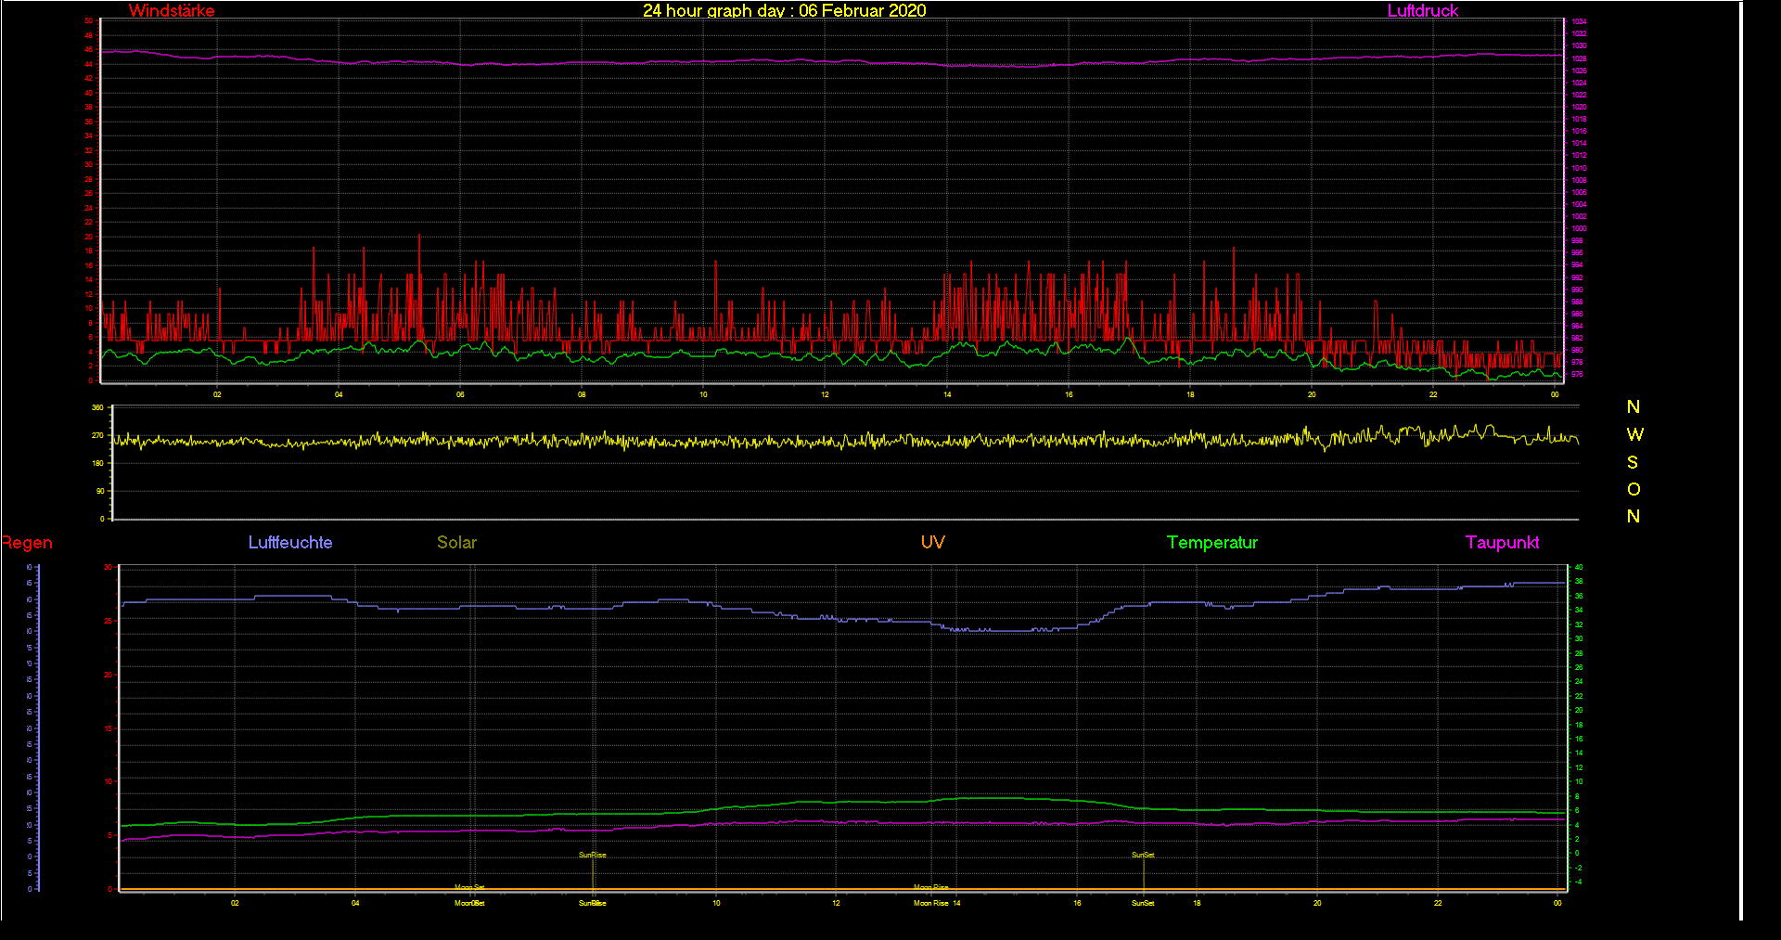1781x940 pixels.
Task: Click the 180 wind direction axis value
Action: tap(97, 463)
